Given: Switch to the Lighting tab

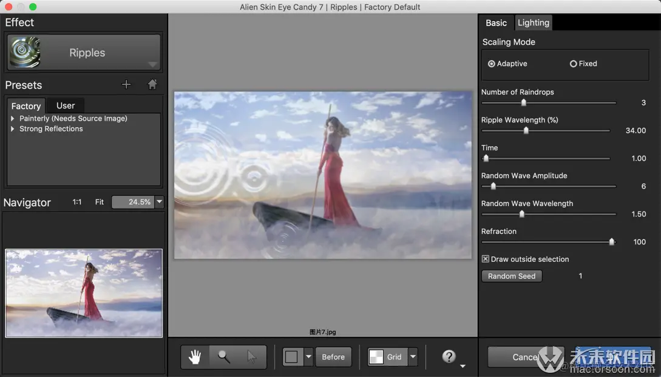Looking at the screenshot, I should point(534,22).
